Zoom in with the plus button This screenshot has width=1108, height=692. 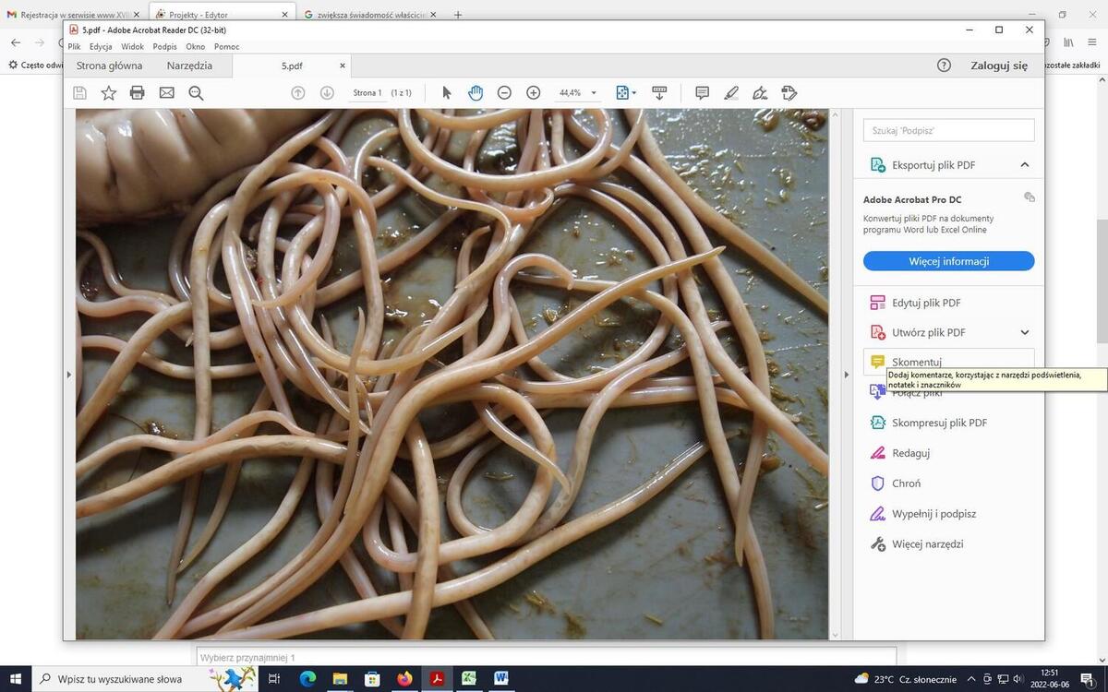click(x=534, y=92)
